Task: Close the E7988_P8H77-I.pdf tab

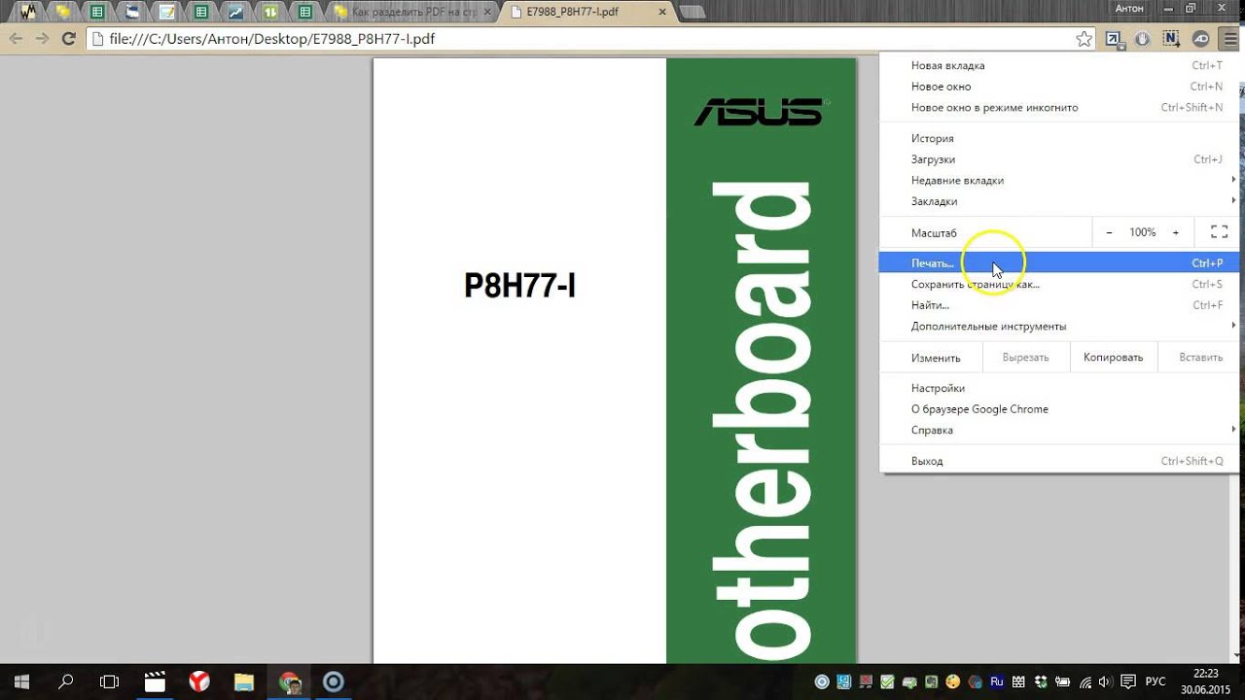Action: point(662,13)
